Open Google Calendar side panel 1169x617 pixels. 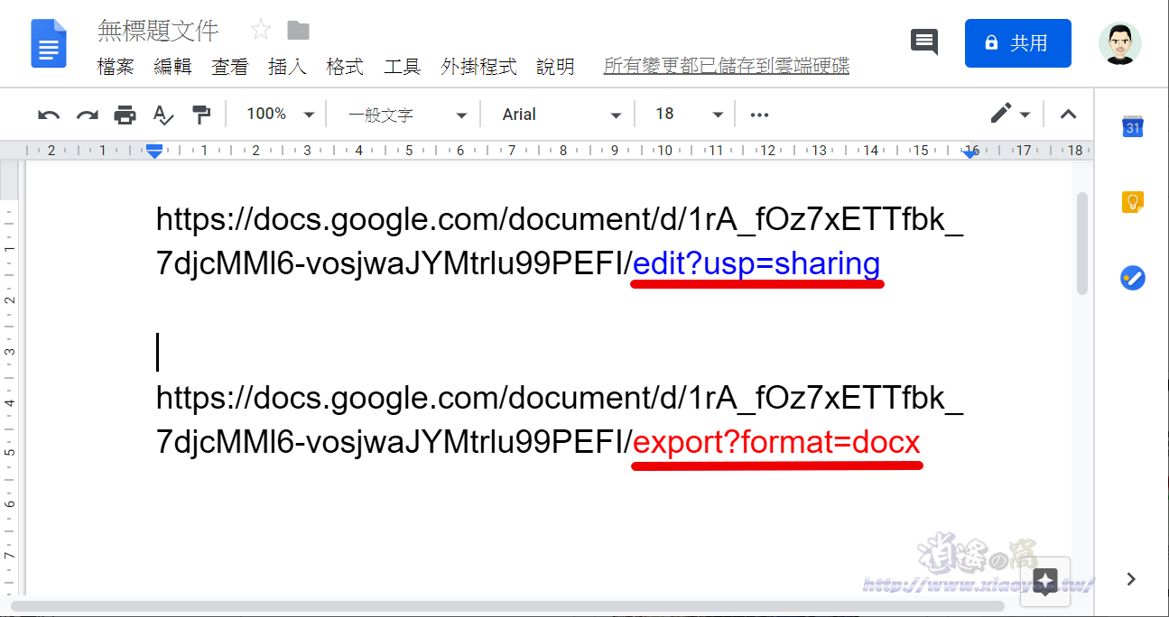[1133, 127]
